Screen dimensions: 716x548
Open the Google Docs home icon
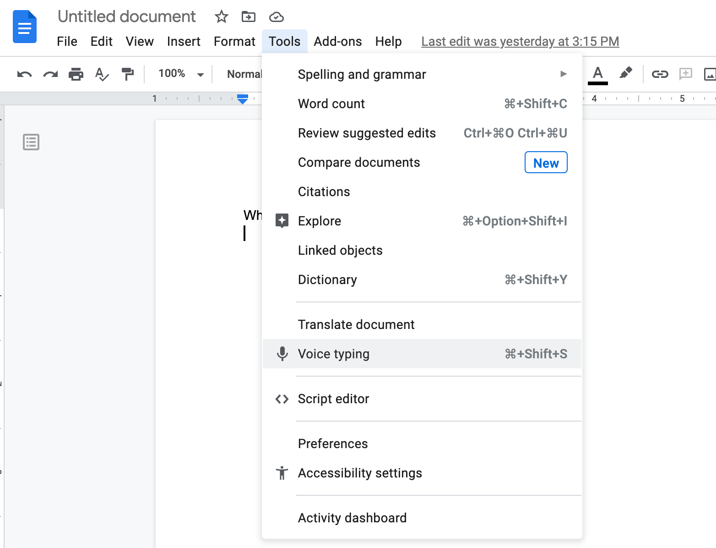[x=25, y=27]
